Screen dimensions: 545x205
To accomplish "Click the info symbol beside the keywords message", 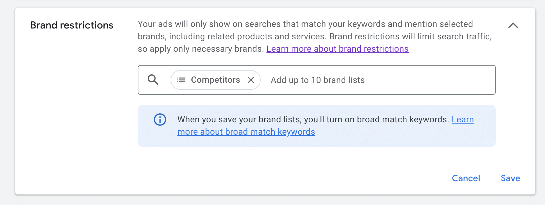I will pos(160,120).
